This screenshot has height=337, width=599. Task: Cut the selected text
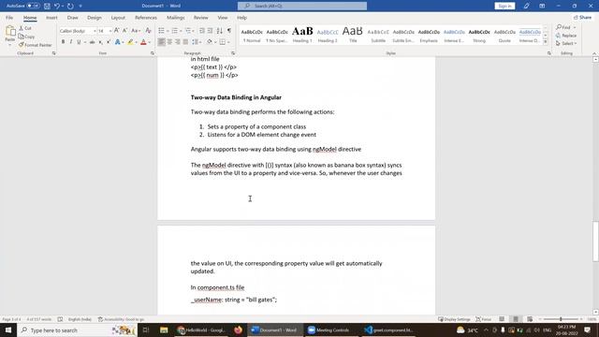click(25, 28)
